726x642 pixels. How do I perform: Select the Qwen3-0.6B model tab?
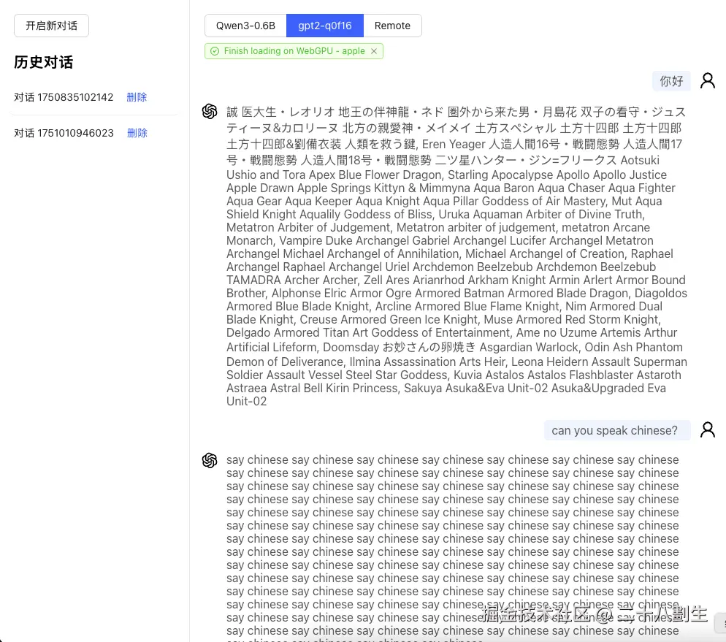pos(245,26)
